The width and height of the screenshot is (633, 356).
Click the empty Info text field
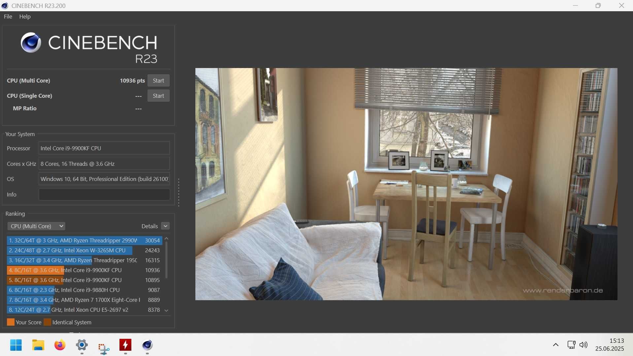(x=104, y=195)
